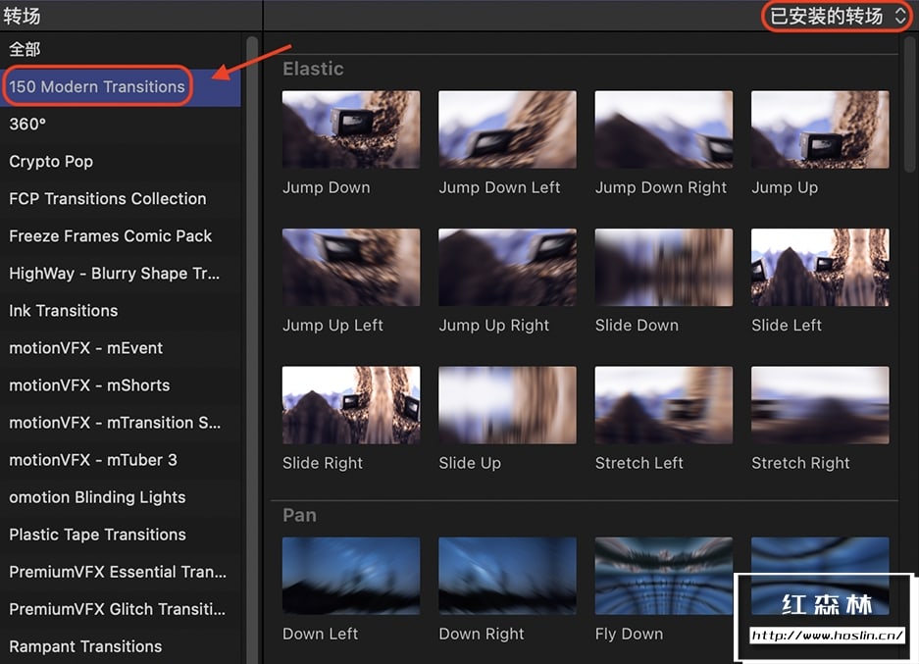Choose the Jump Down transition thumbnail

[x=351, y=129]
